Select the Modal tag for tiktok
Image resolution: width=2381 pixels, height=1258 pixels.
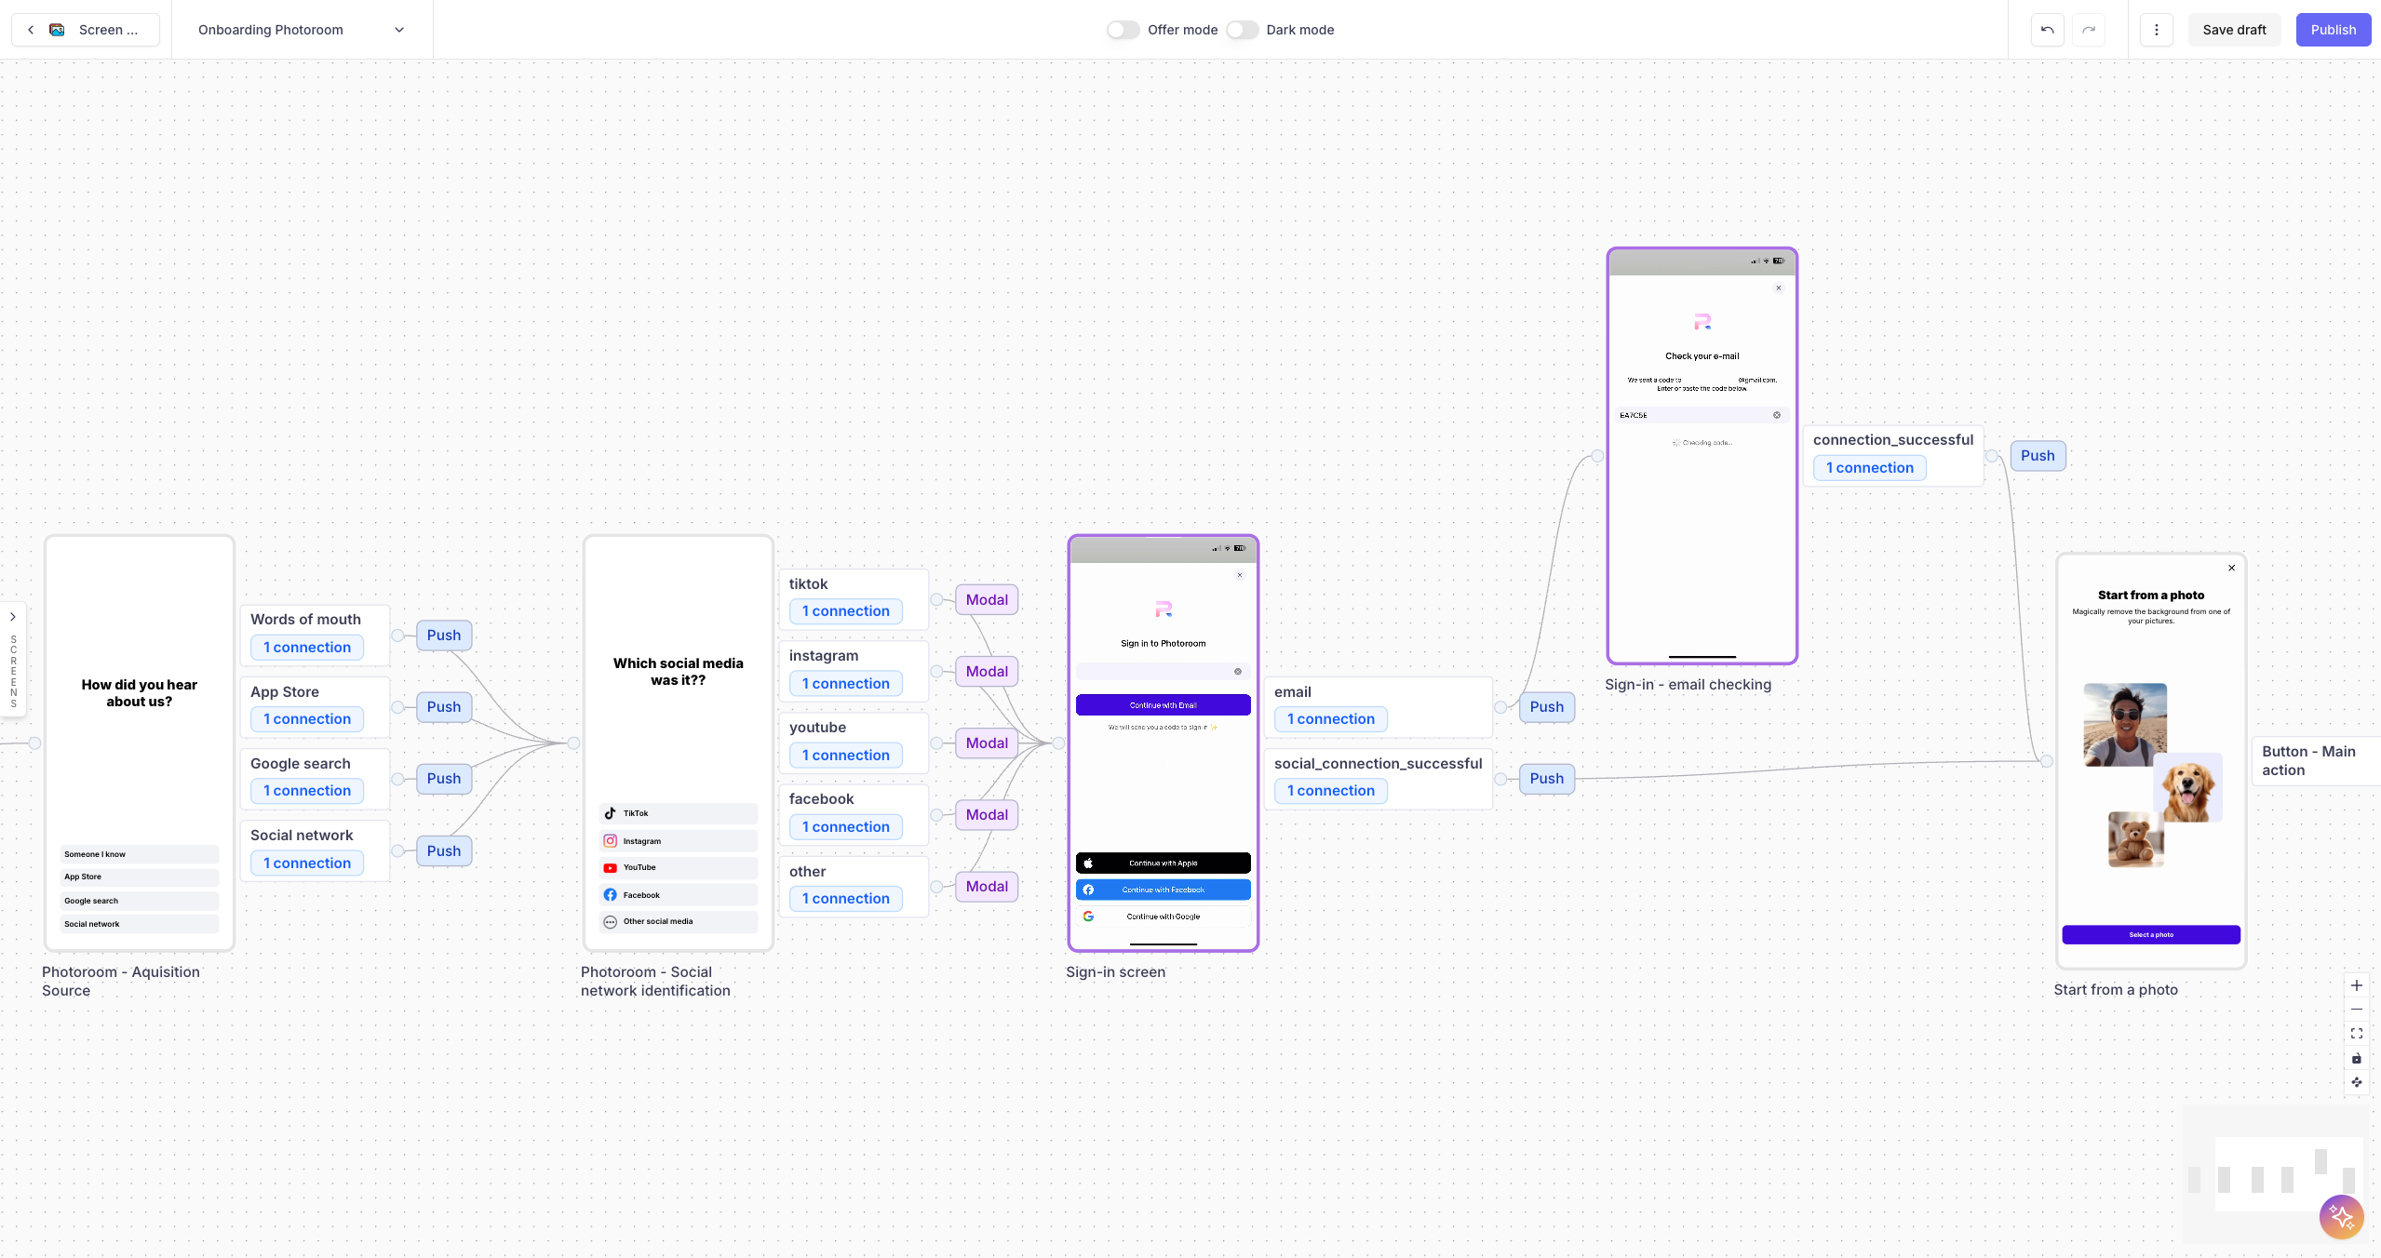(987, 599)
